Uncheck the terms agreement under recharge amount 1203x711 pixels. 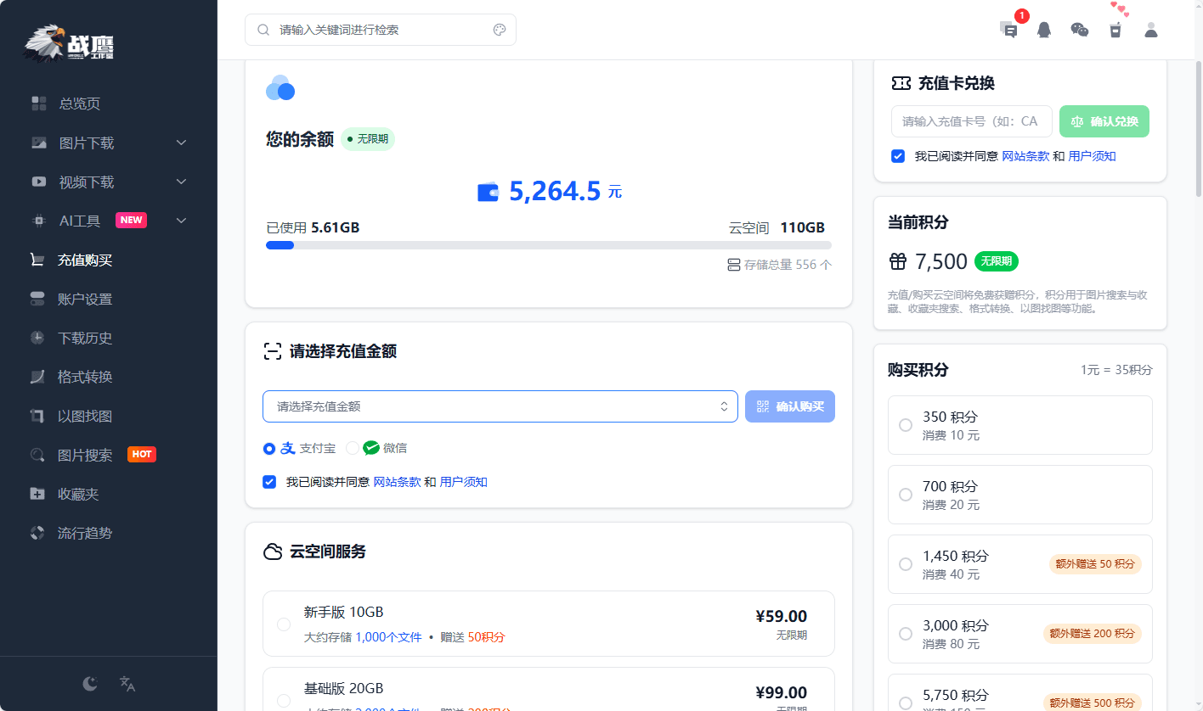pyautogui.click(x=269, y=482)
